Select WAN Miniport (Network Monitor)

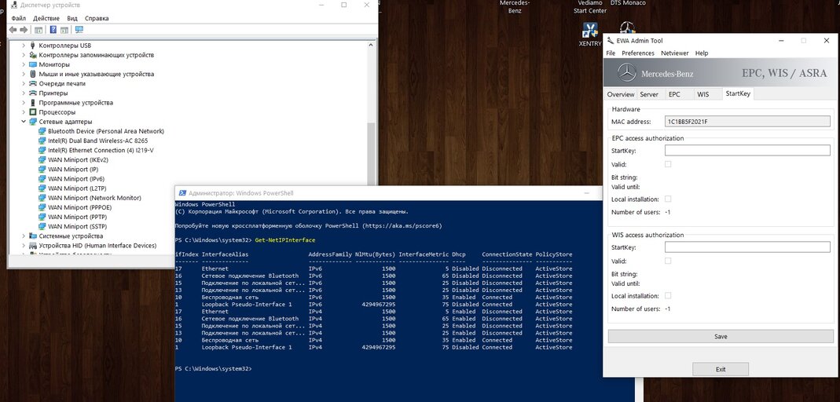(x=94, y=198)
